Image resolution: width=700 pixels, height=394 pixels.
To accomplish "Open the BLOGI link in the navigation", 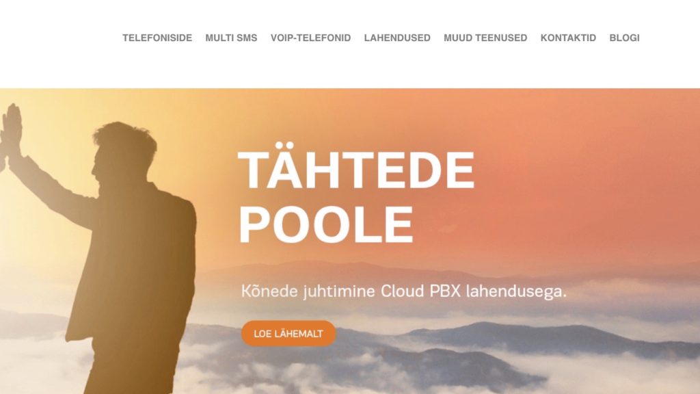I will [x=625, y=38].
